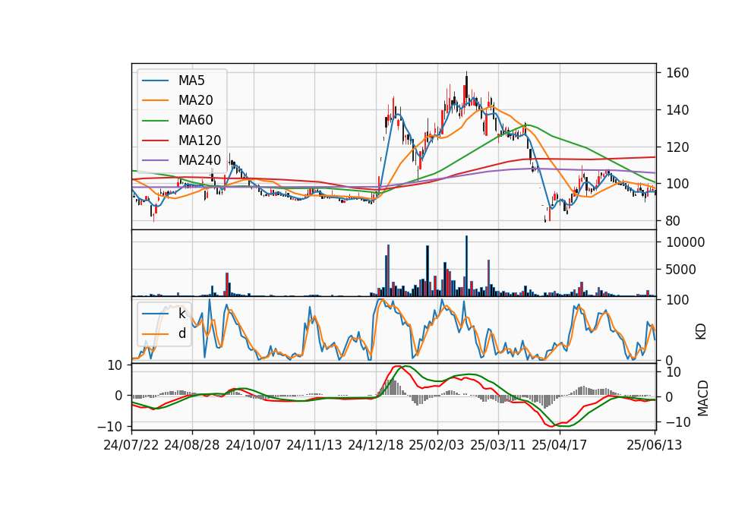Click the 25/04/17 date axis label
This screenshot has height=524, width=729.
click(x=560, y=445)
